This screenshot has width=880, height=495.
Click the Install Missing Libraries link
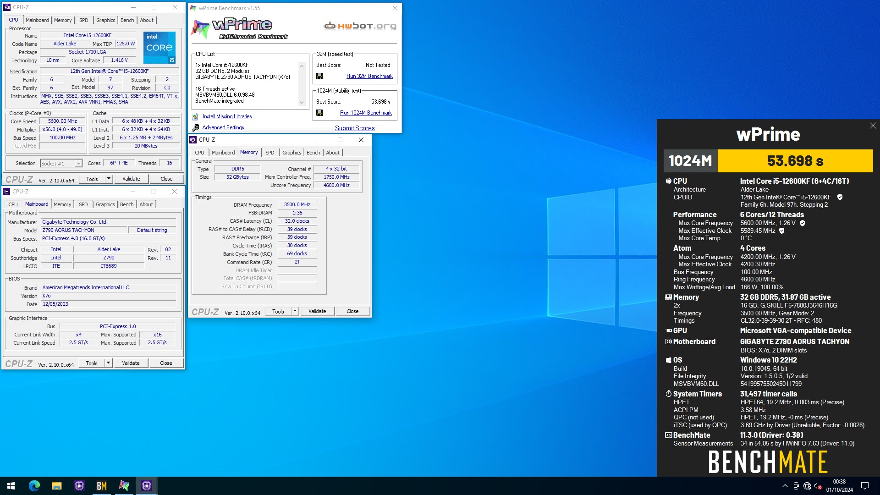pos(227,117)
